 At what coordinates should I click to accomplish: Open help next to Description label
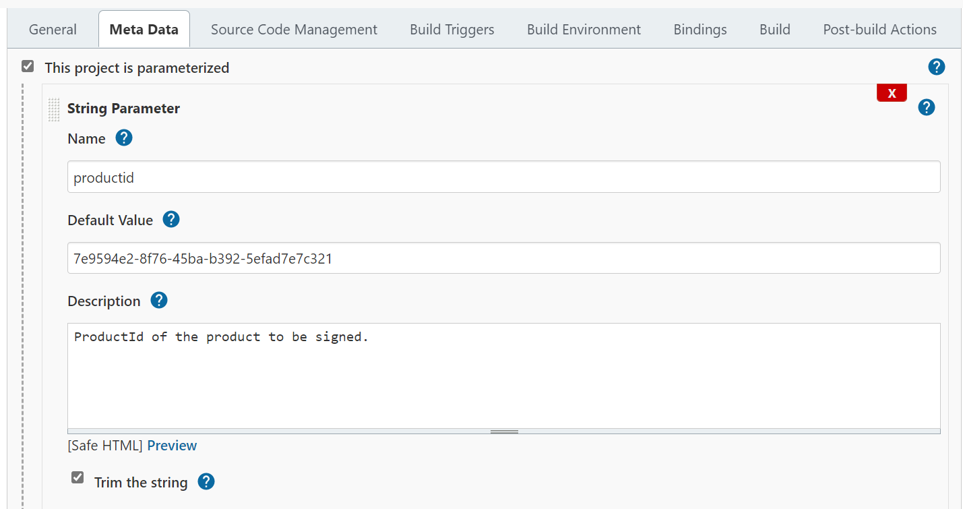pos(159,301)
